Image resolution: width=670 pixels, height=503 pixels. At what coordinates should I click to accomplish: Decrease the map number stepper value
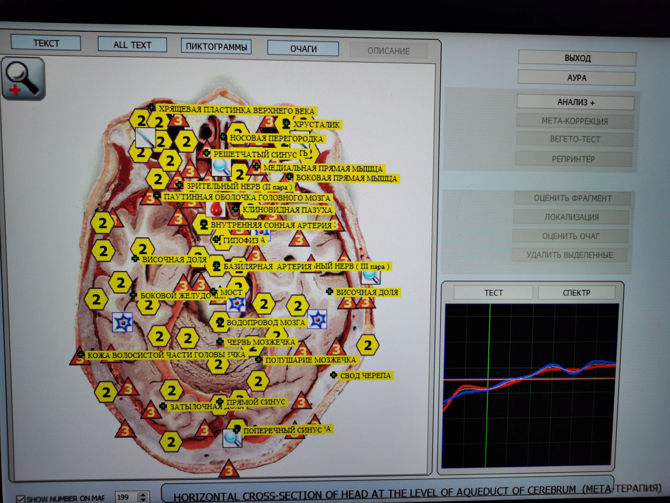[143, 500]
